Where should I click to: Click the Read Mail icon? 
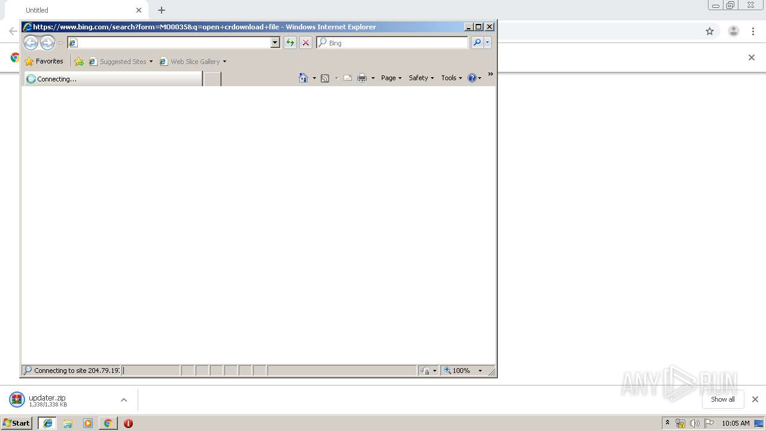point(347,78)
